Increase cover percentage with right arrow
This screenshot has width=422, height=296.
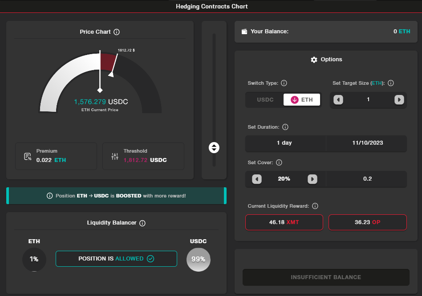click(x=312, y=179)
